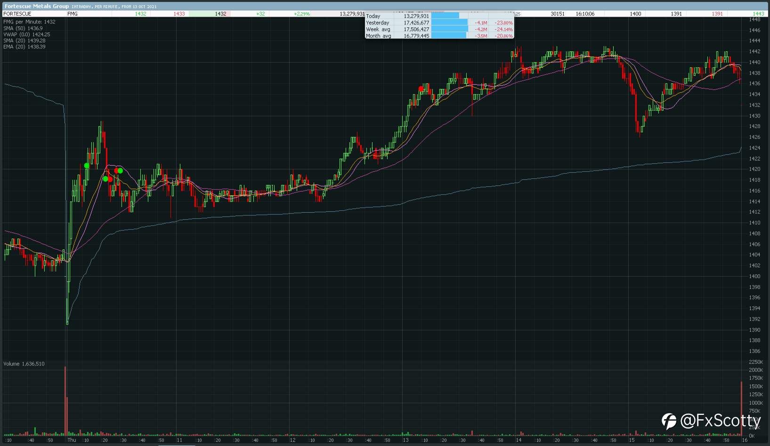Viewport: 770px width, 446px height.
Task: Click the 13 hour label on time axis
Action: (405, 440)
